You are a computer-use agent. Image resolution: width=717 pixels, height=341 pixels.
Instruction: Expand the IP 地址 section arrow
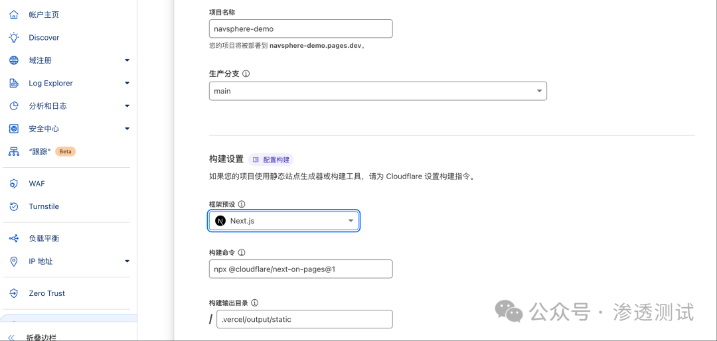pos(127,261)
